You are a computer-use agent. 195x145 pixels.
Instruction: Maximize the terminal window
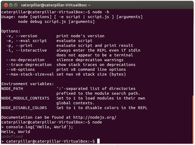[x=15, y=5]
